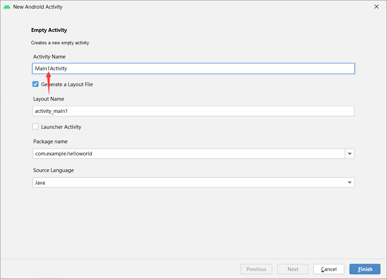Viewport: 387px width, 279px height.
Task: Click the Source Language dropdown arrow
Action: 350,182
